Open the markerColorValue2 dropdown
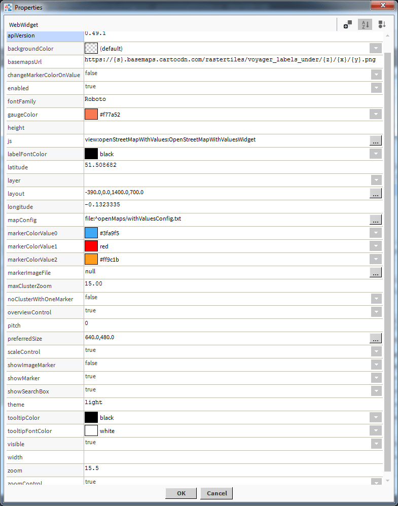398x506 pixels. [x=376, y=260]
